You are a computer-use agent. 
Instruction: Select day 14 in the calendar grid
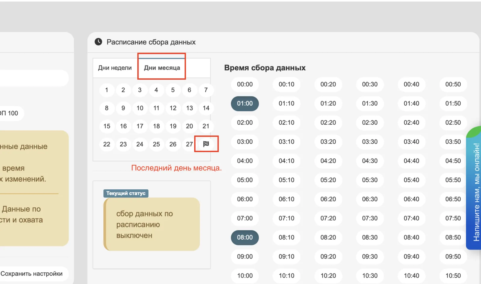tap(206, 108)
